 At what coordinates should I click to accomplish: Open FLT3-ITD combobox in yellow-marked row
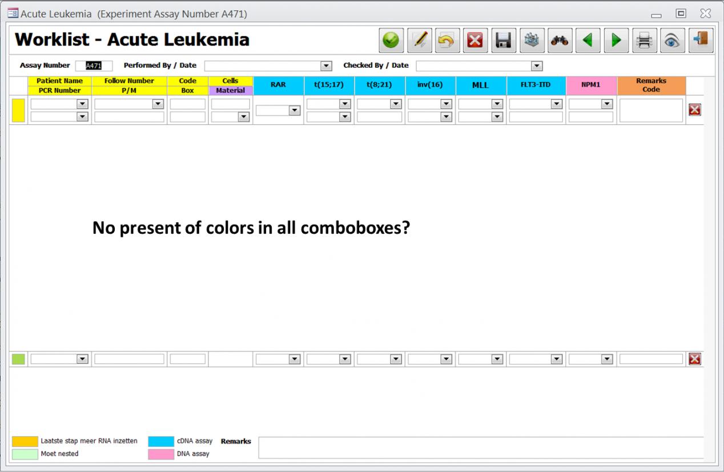click(557, 104)
